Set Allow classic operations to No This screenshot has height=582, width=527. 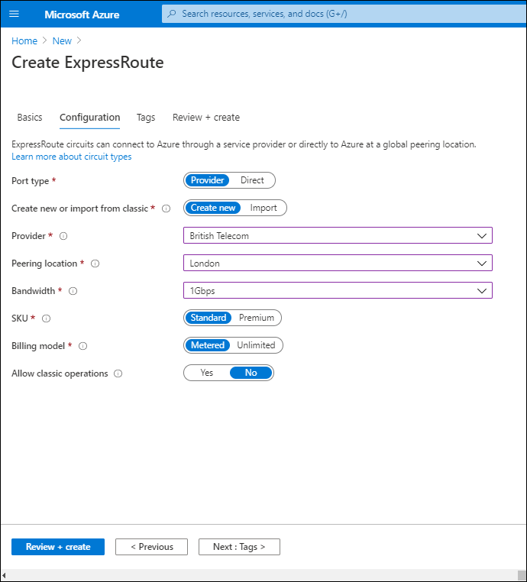coord(251,373)
